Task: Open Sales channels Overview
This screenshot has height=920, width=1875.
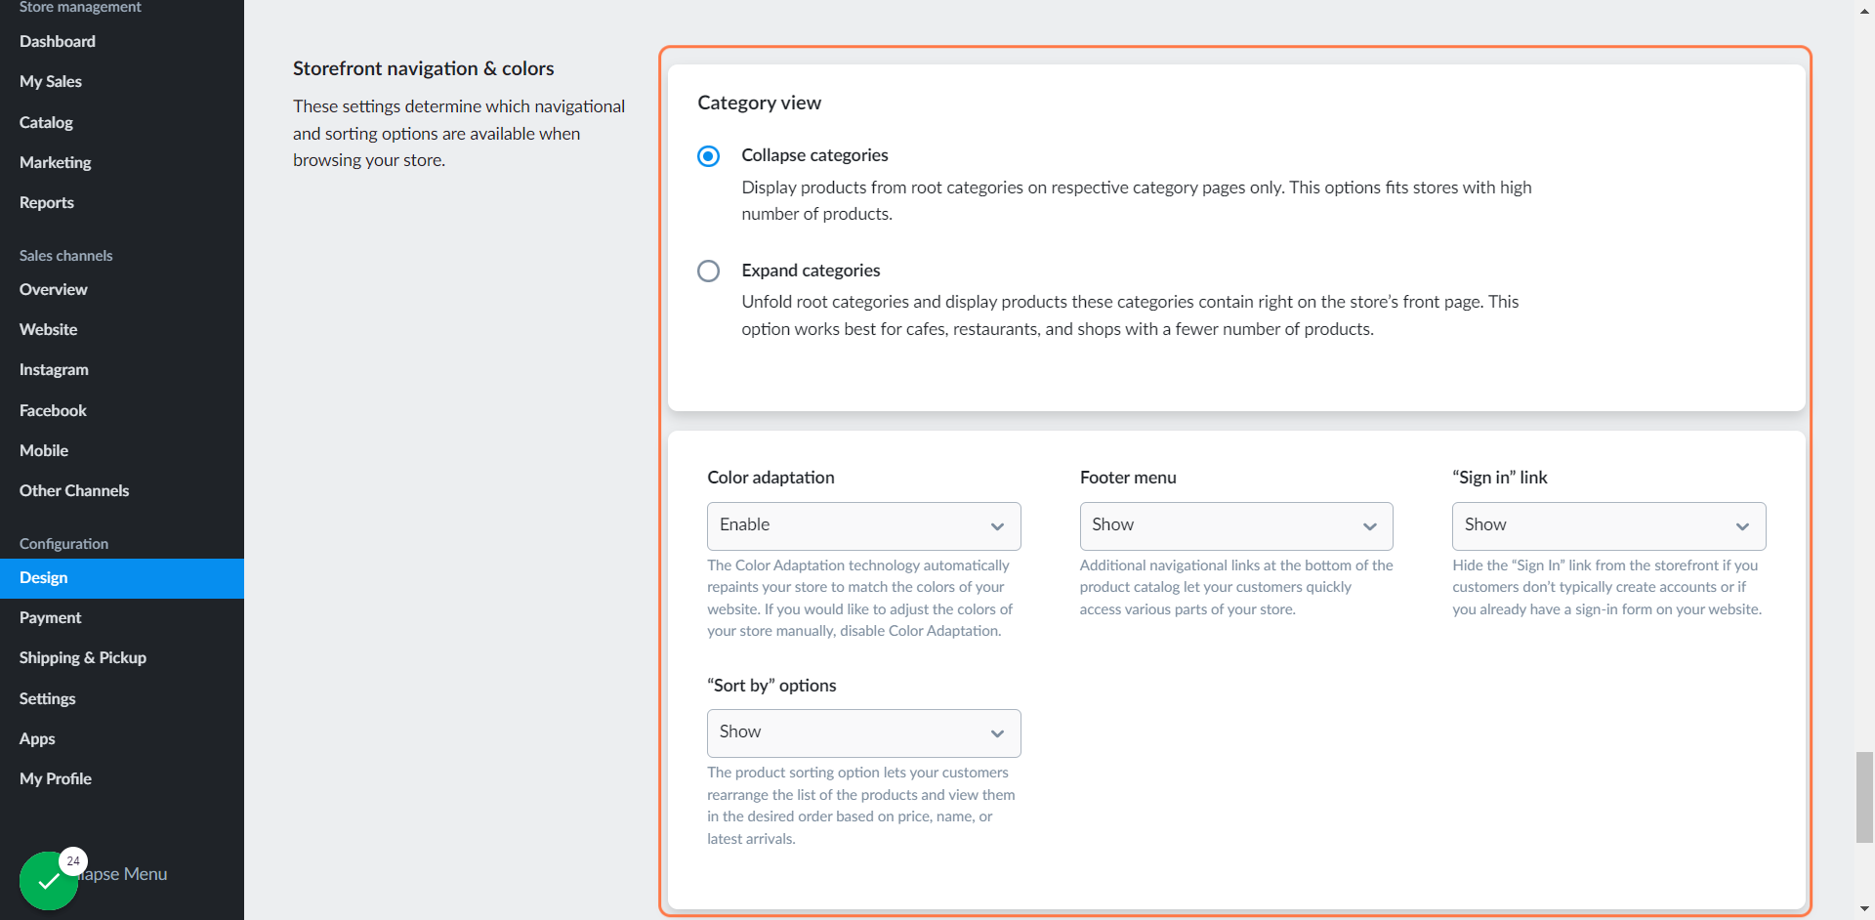Action: click(53, 289)
